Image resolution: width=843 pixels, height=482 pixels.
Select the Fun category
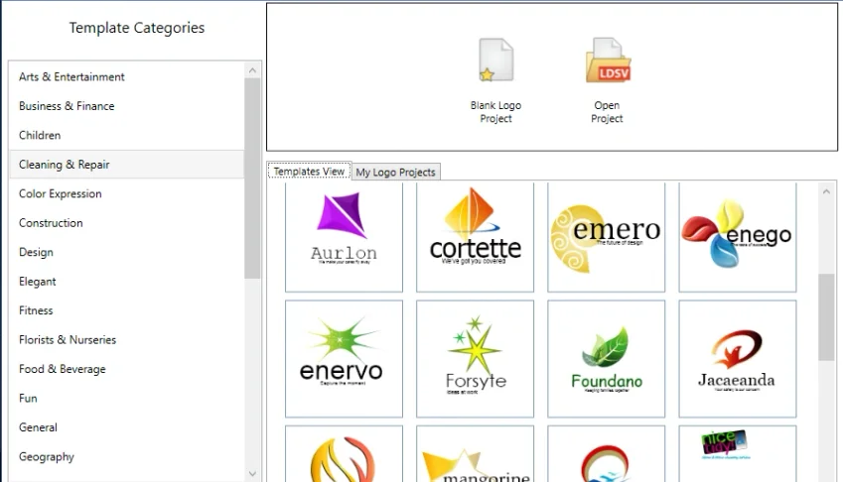click(x=127, y=399)
